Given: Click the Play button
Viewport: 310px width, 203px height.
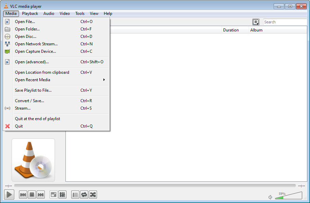Looking at the screenshot, I should pyautogui.click(x=9, y=195).
